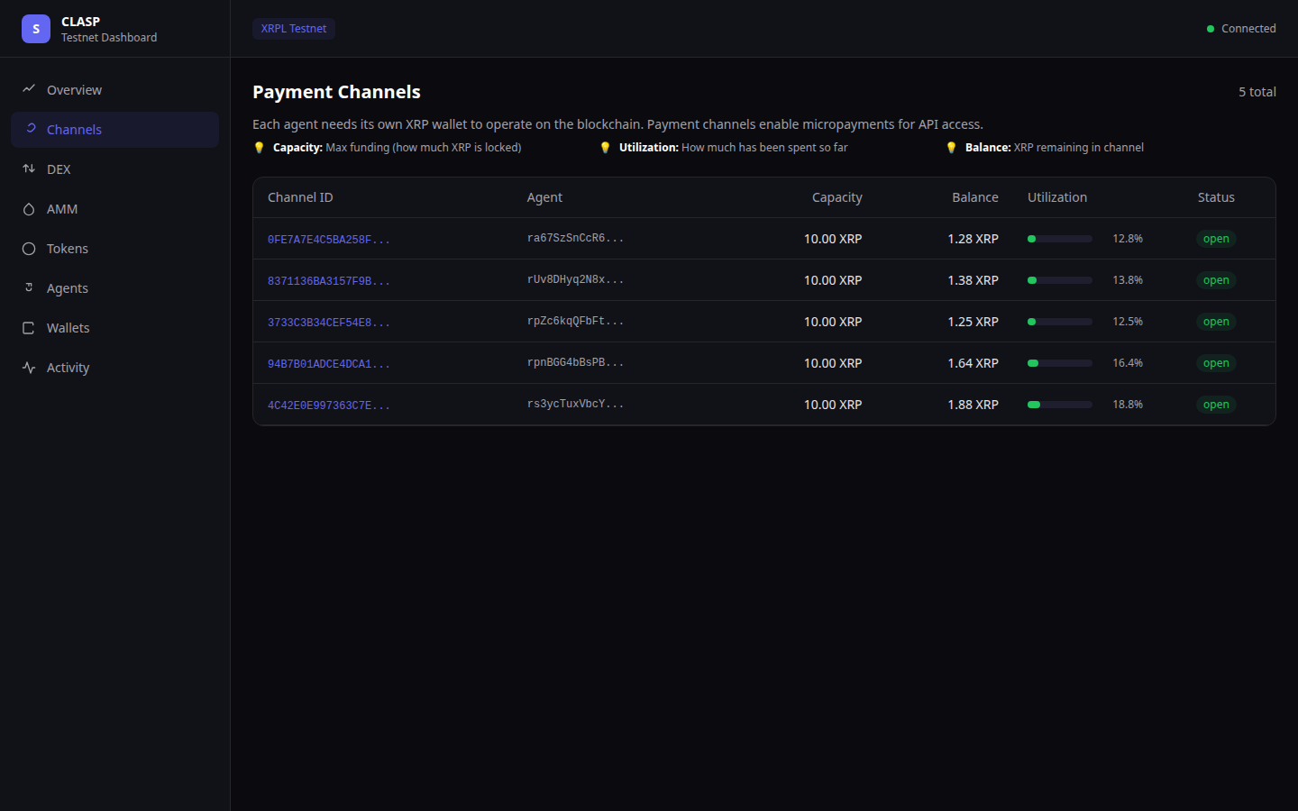
Task: Open channel 4C42E0E997363C7E details
Action: pos(328,405)
